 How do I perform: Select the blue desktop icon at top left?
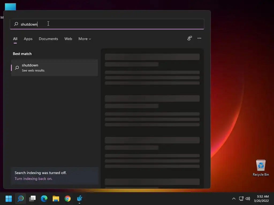(x=10, y=7)
